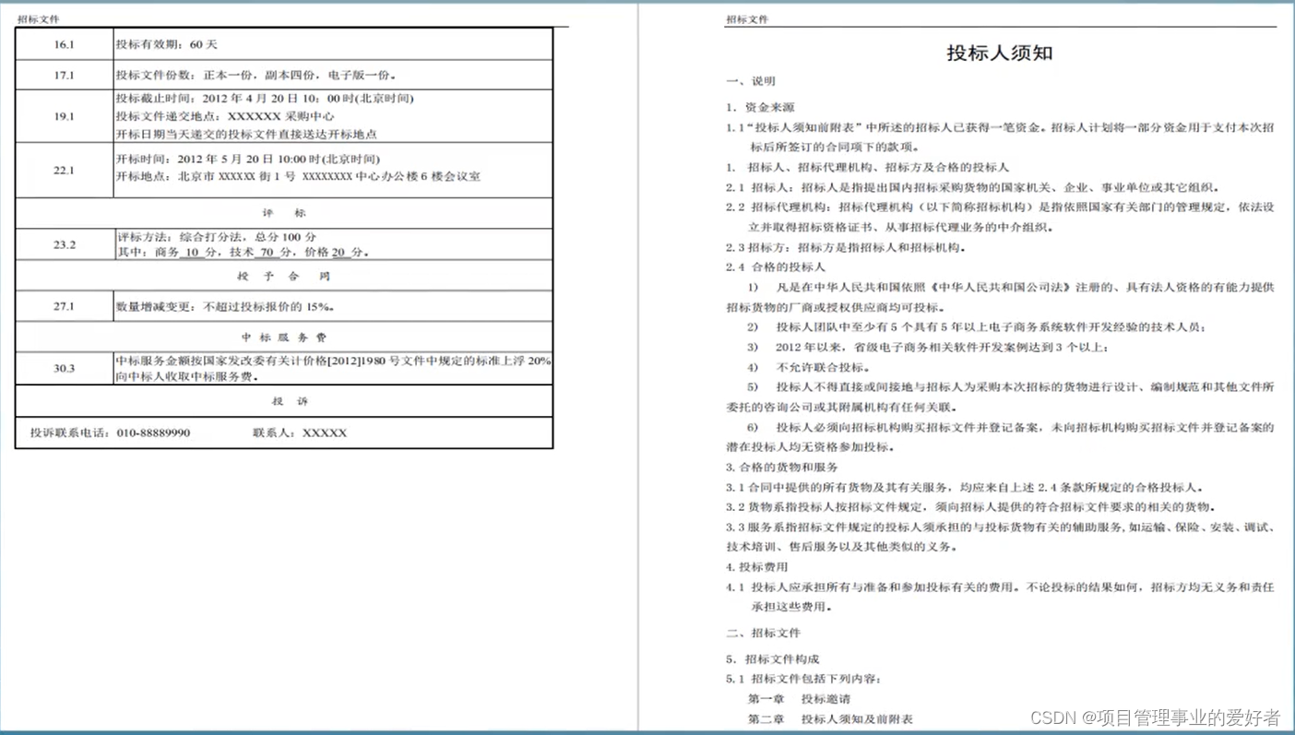Click the line "开标日期当天递交的投标文件直接送达开标地点"
The width and height of the screenshot is (1295, 735).
(246, 134)
